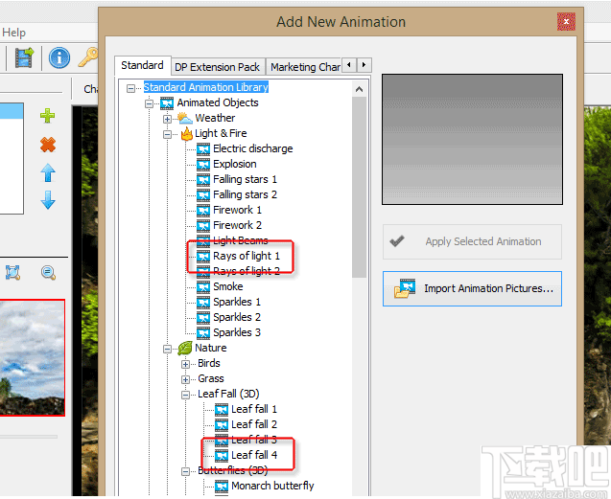The image size is (611, 499).
Task: Collapse the Animated Objects node
Action: pos(149,103)
